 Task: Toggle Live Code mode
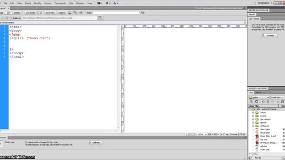click(x=30, y=13)
